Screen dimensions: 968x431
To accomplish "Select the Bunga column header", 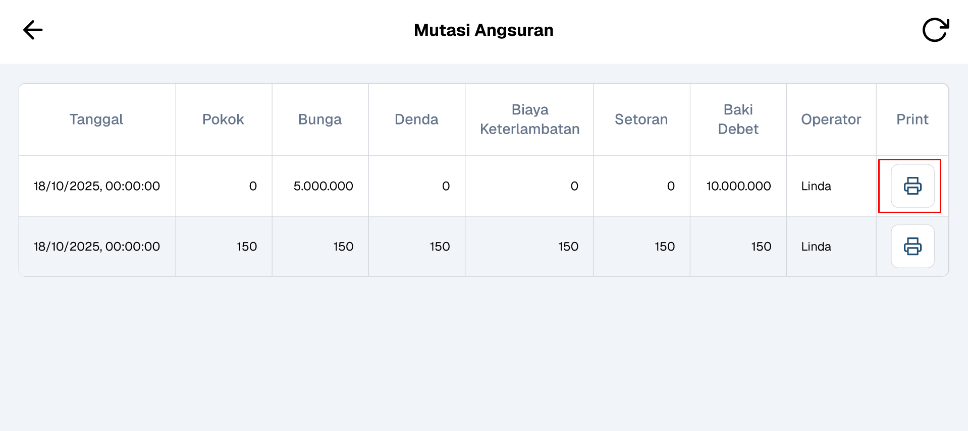I will [319, 119].
